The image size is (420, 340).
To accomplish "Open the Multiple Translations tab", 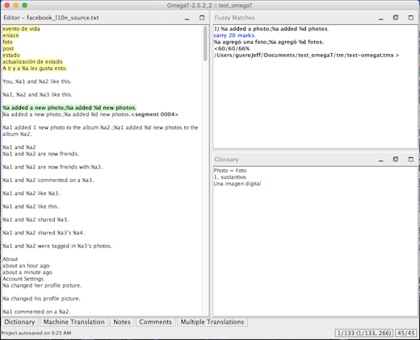I will pyautogui.click(x=212, y=322).
